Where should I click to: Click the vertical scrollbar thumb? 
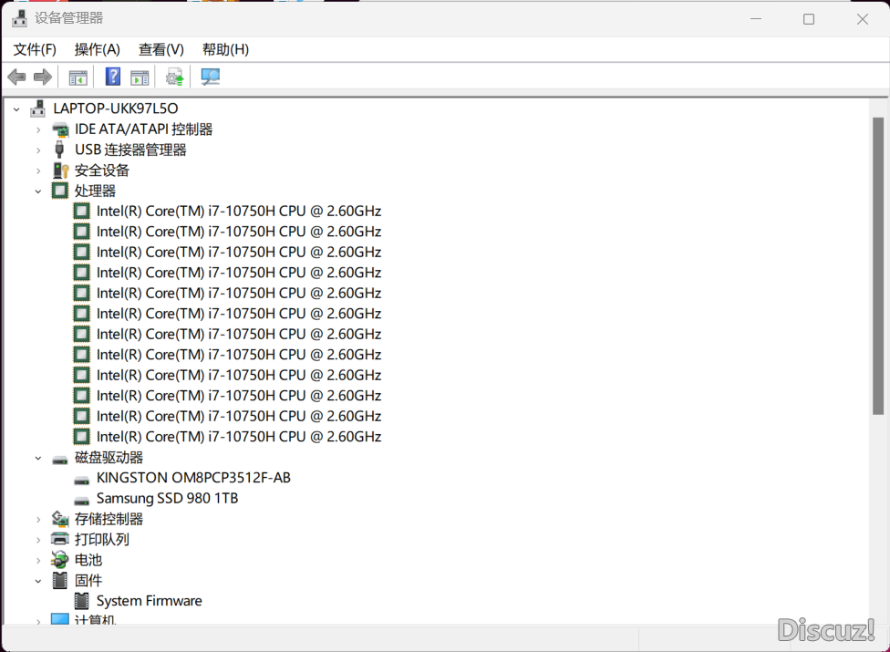(878, 265)
